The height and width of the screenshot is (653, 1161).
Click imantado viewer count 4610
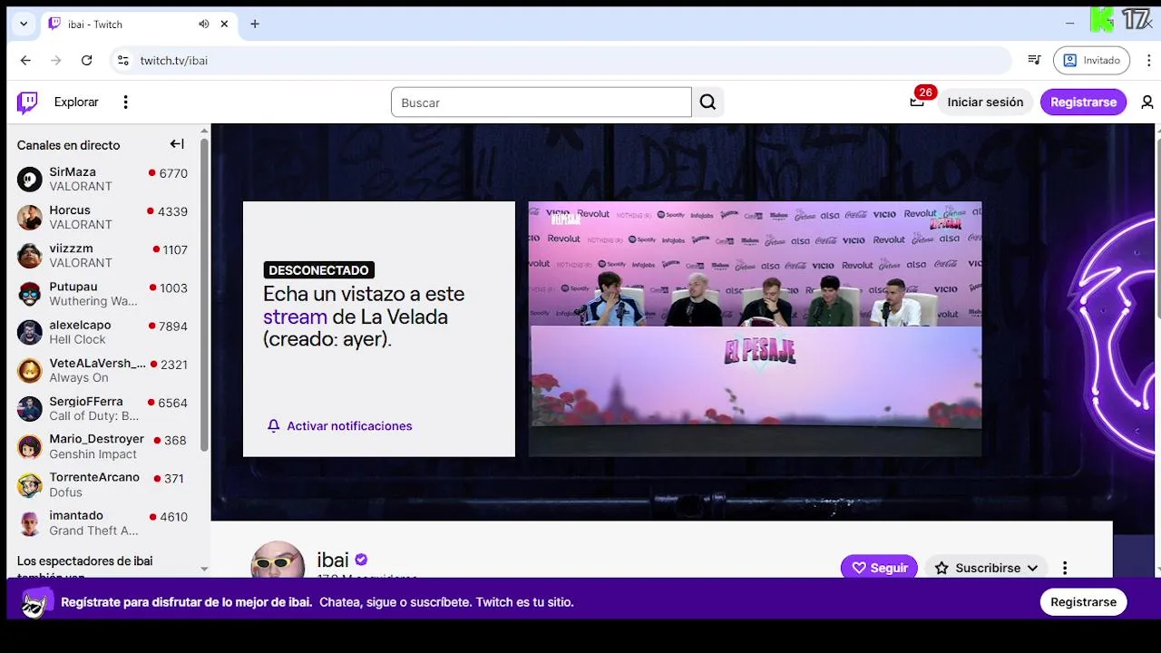[173, 517]
